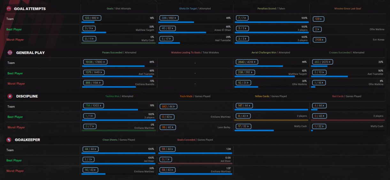This screenshot has width=390, height=180.
Task: Click the Yellow Cards / Games Played header
Action: (x=271, y=96)
